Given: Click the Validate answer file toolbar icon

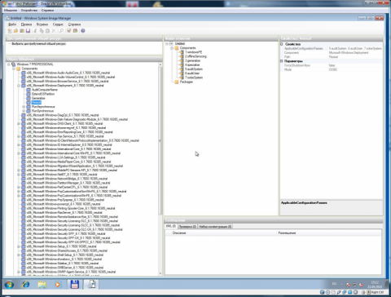Looking at the screenshot, I should point(68,31).
